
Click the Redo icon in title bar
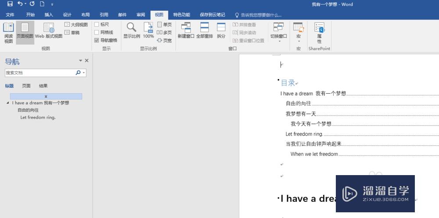coord(32,4)
